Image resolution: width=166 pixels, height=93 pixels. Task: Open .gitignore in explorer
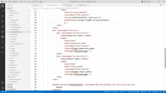click(13, 77)
